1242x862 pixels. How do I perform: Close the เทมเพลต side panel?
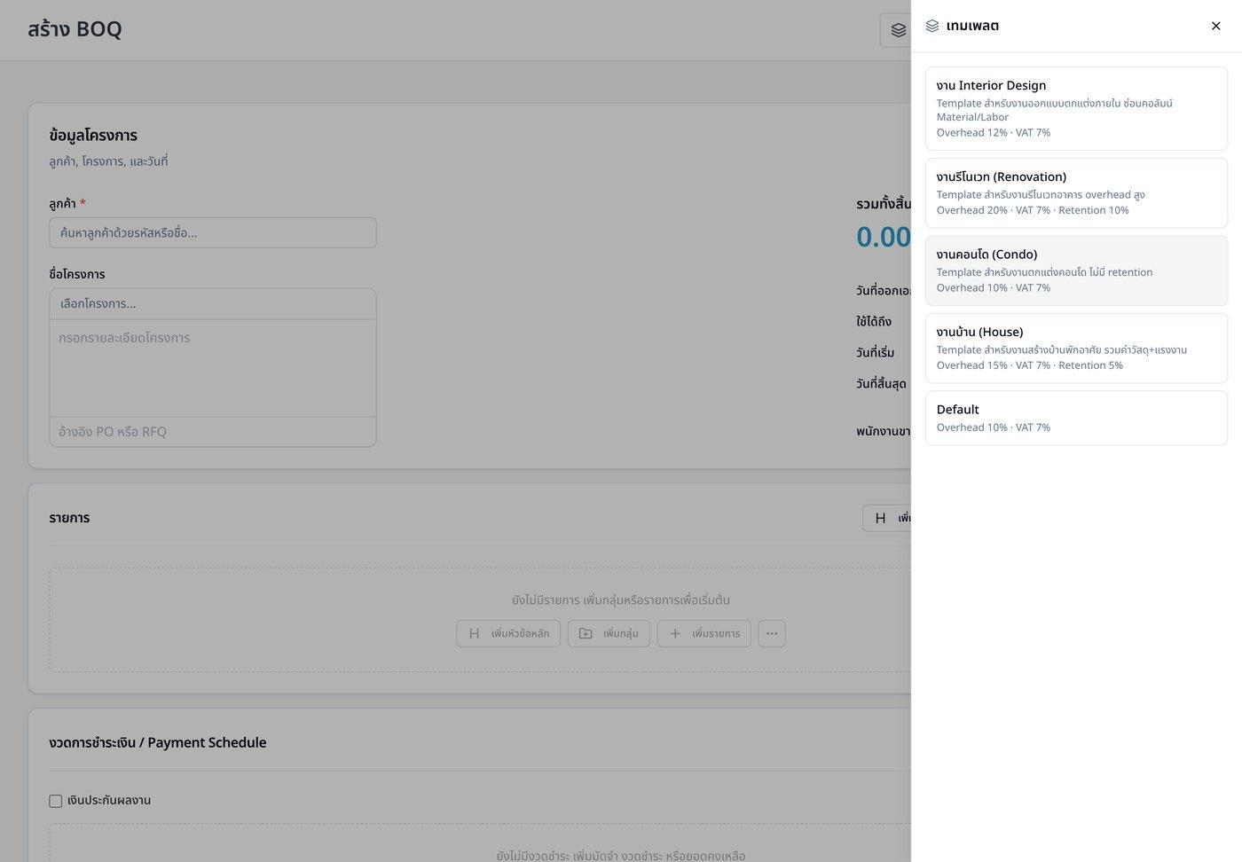(x=1215, y=26)
